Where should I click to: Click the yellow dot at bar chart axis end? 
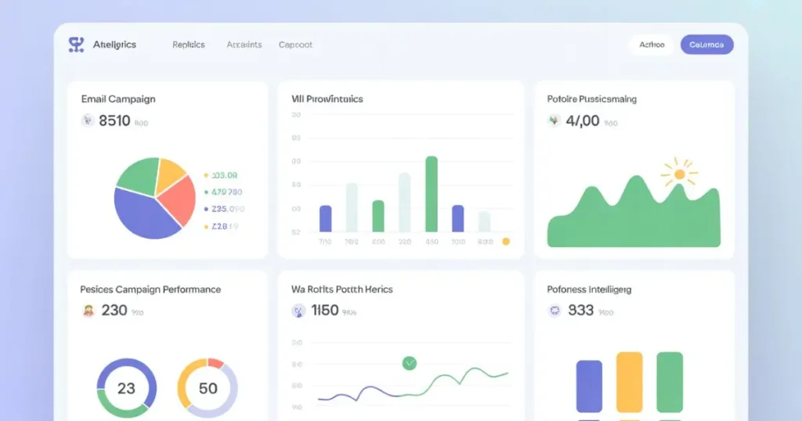506,242
